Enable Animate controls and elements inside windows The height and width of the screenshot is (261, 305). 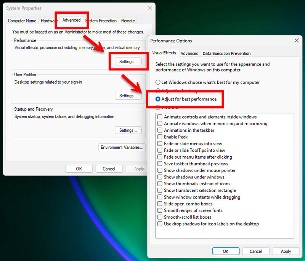207,117
